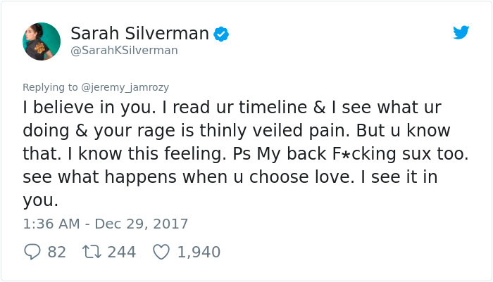Viewport: 493px width, 282px height.
Task: Open the @SarahKSilverman handle link
Action: (x=124, y=50)
